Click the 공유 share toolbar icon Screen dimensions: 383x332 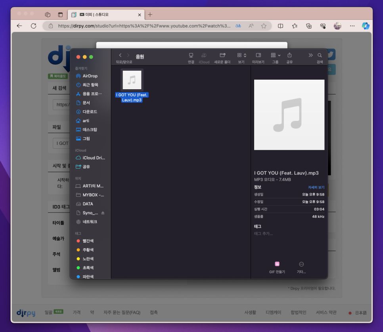(289, 56)
